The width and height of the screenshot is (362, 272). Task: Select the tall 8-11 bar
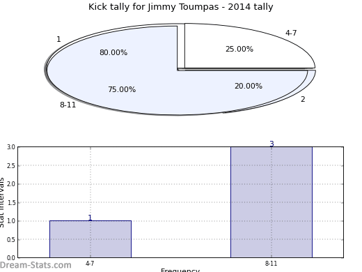click(x=271, y=202)
